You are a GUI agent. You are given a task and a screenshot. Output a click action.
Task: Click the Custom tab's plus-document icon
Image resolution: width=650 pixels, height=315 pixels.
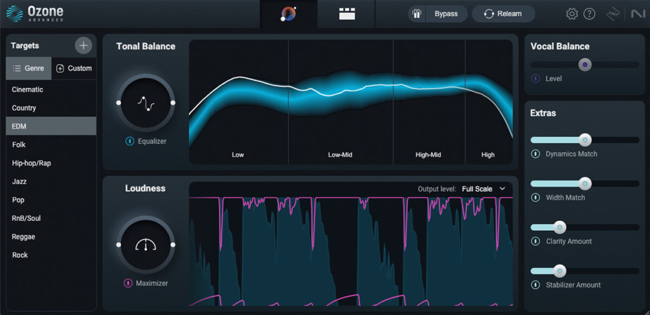(60, 69)
